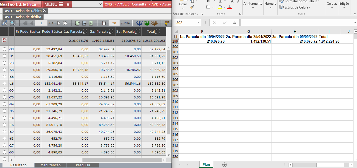This screenshot has height=168, width=357.
Task: Add a new sheet with plus button
Action: click(225, 165)
